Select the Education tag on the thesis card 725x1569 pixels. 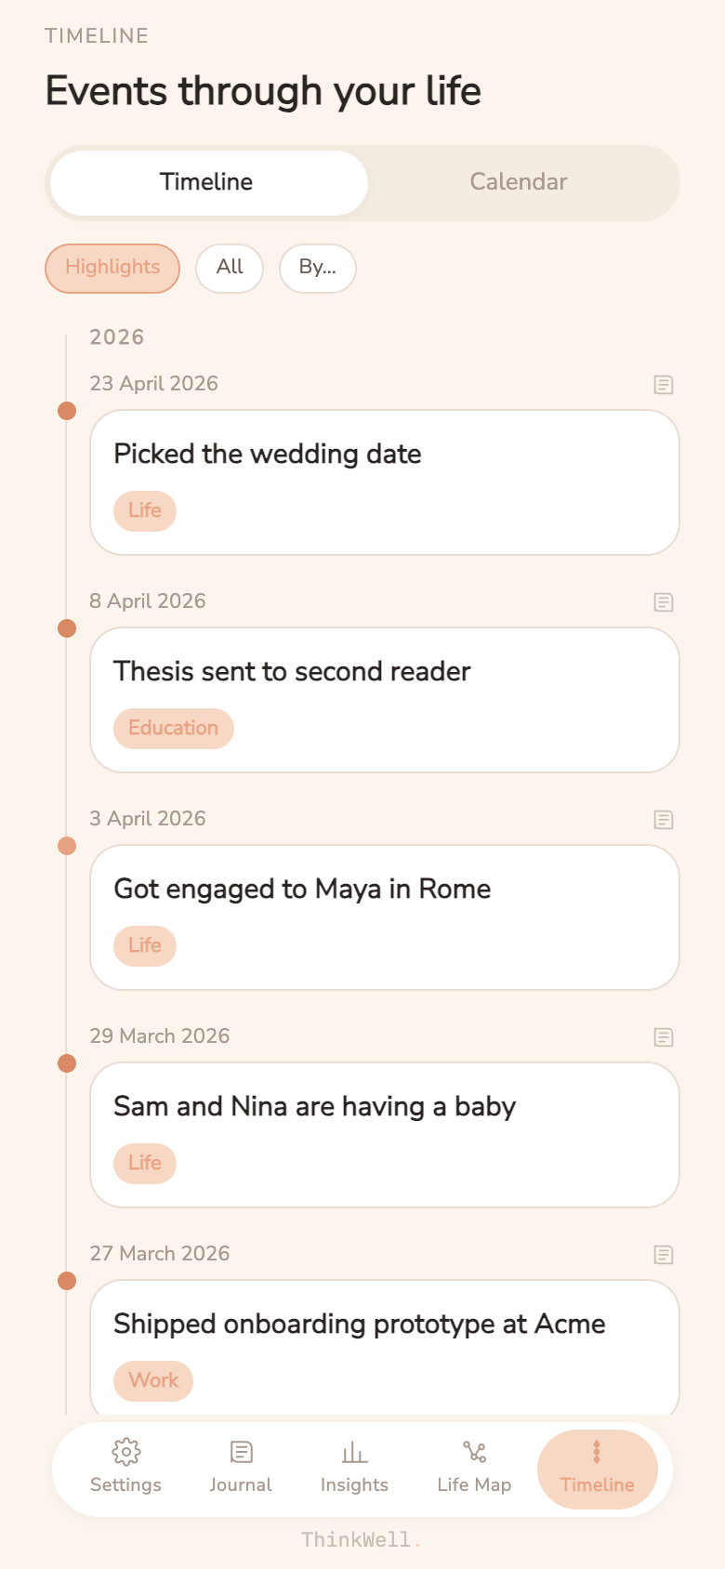(x=173, y=728)
